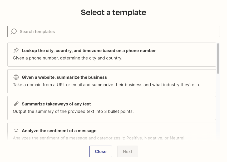Image resolution: width=227 pixels, height=162 pixels.
Task: Click the globe icon for website summary
Action: [16, 77]
